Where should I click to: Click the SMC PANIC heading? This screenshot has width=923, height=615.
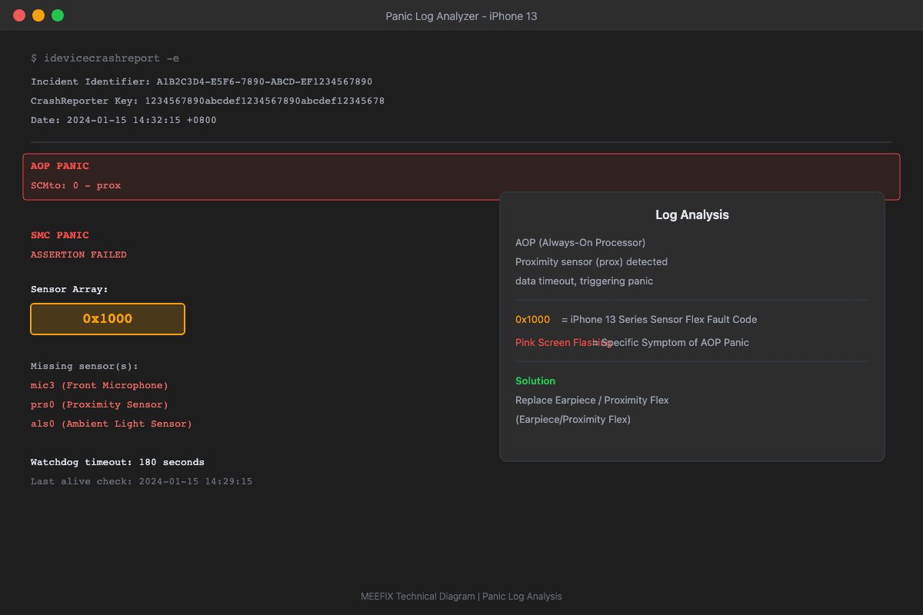[60, 235]
